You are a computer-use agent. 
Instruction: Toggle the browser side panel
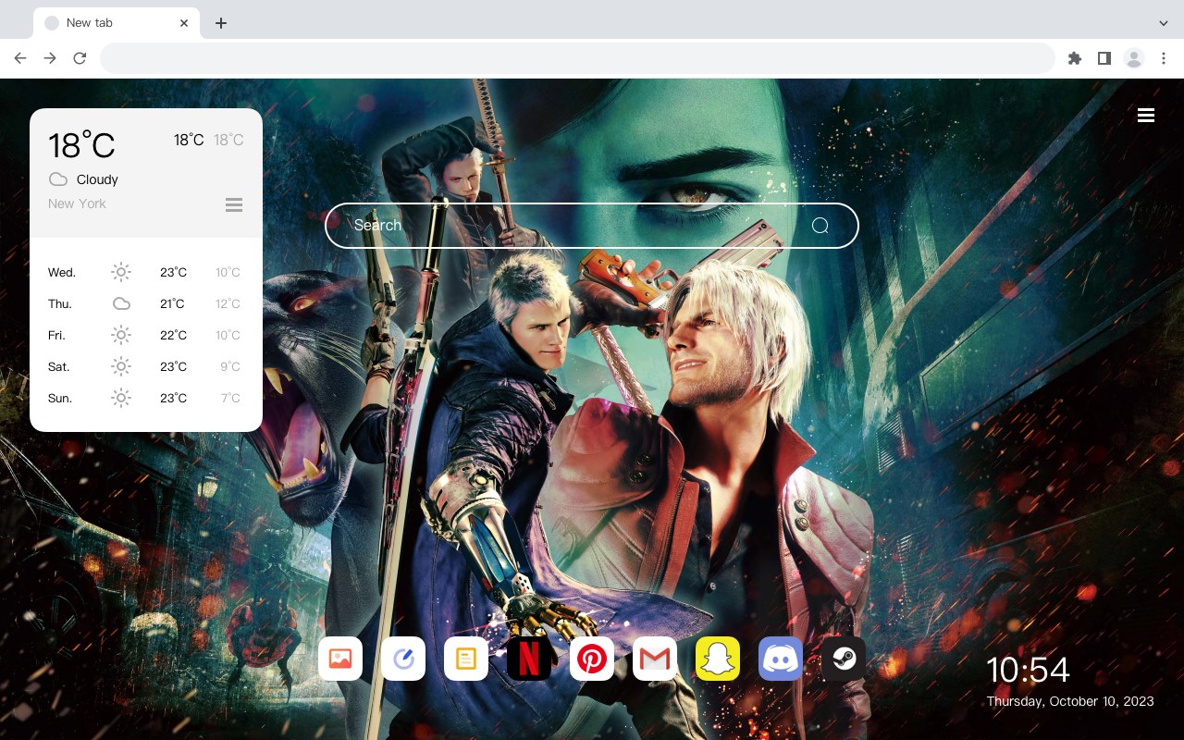(1104, 58)
